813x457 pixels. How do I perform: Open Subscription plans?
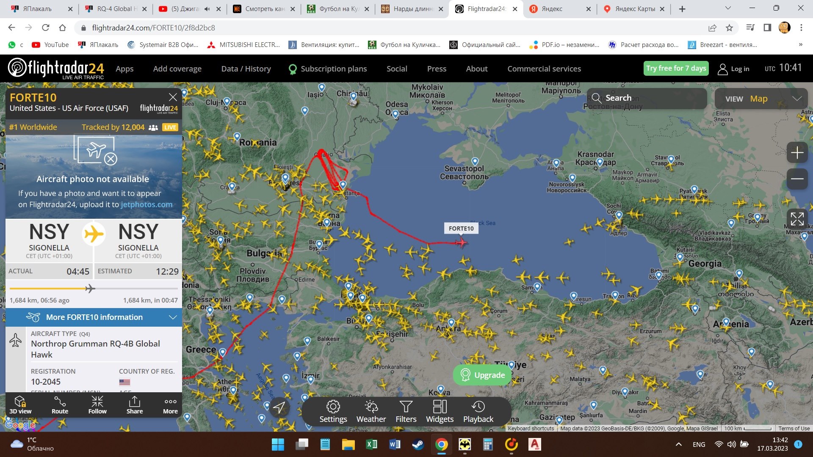(328, 69)
